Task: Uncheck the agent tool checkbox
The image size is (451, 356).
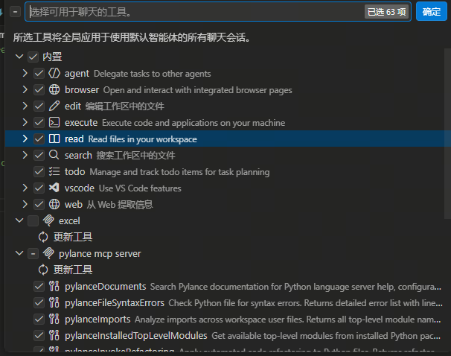Action: (39, 74)
